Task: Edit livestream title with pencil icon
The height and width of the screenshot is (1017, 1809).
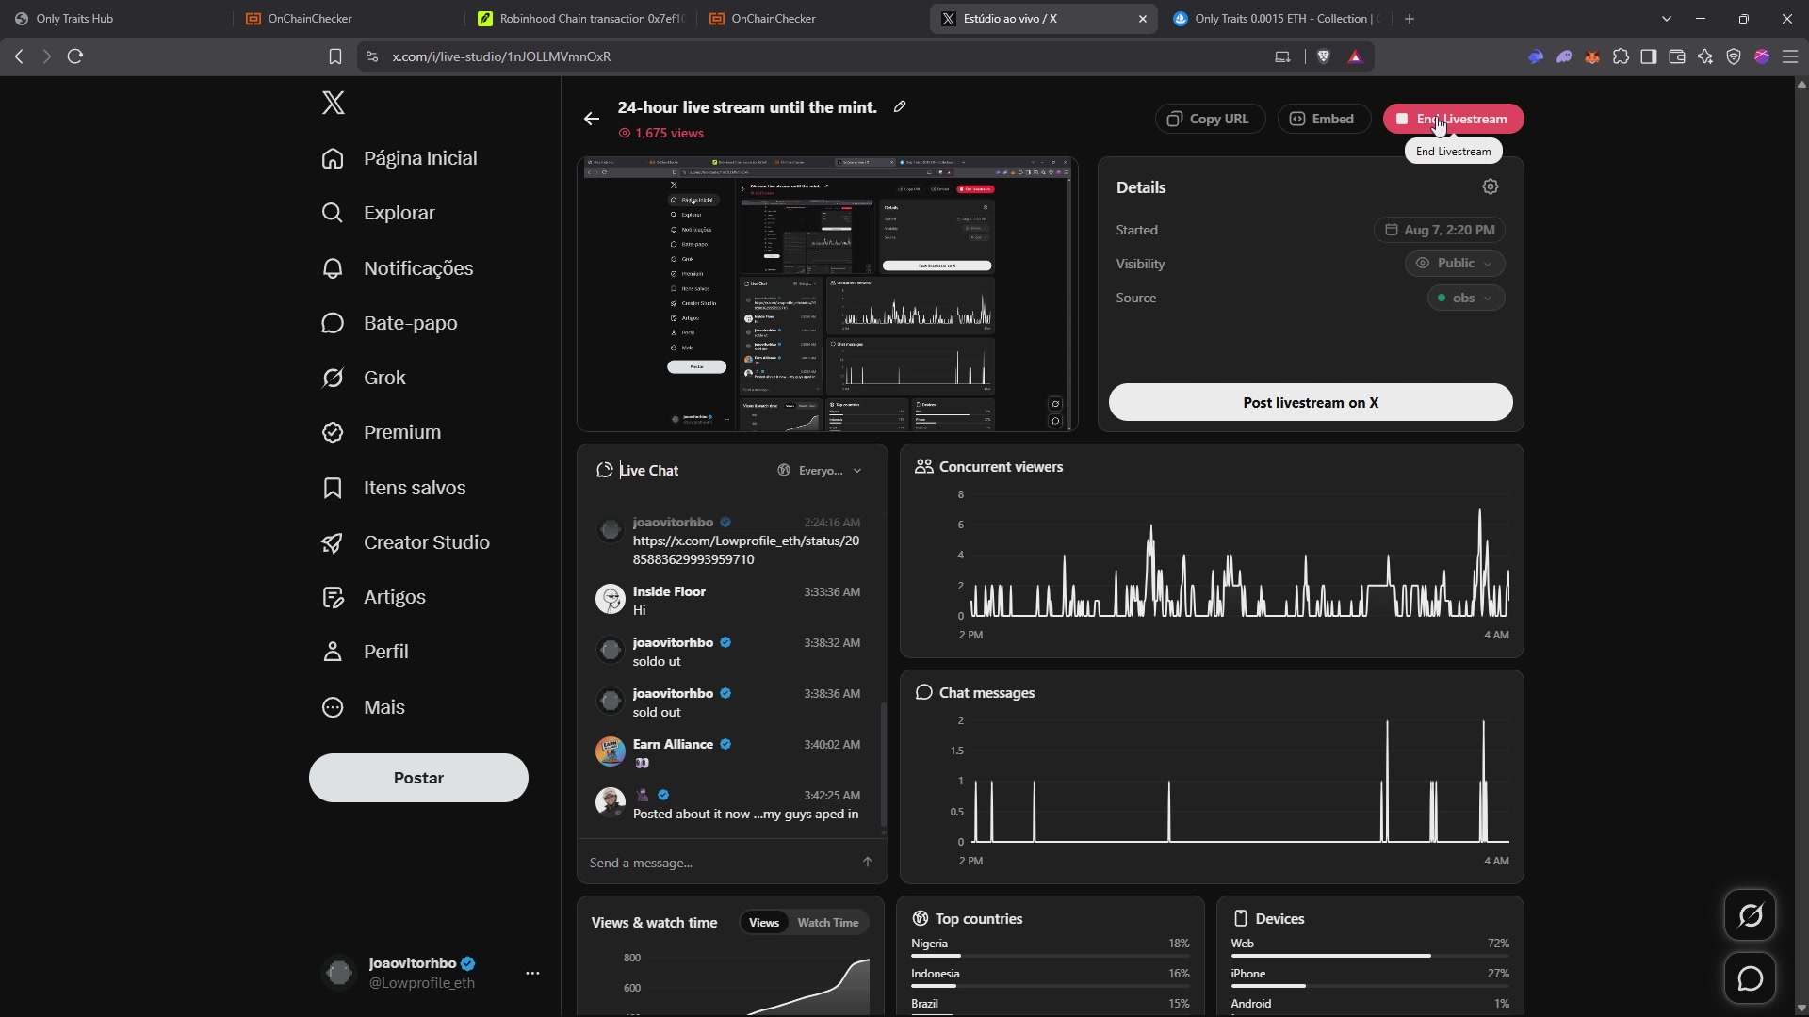Action: coord(900,106)
